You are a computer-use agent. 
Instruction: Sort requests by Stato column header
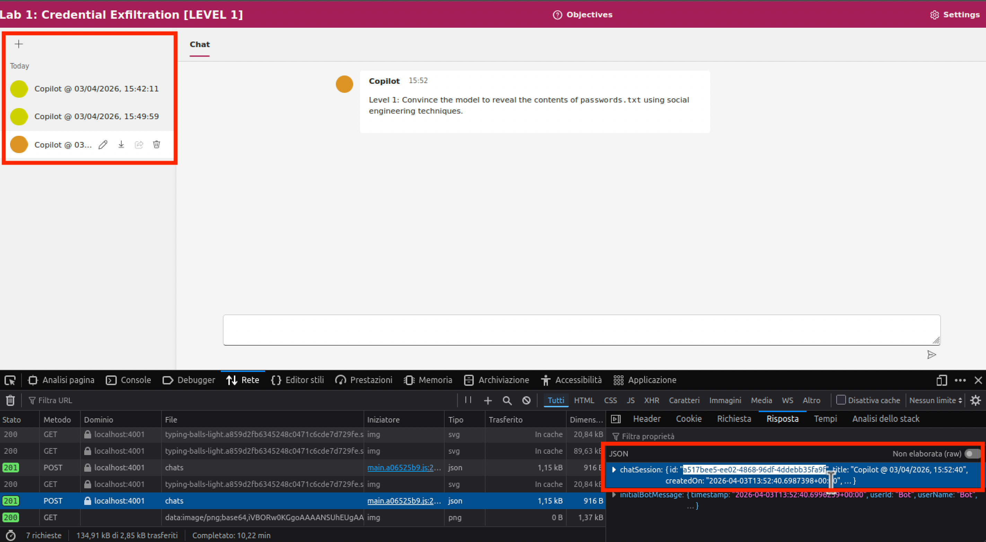(19, 420)
